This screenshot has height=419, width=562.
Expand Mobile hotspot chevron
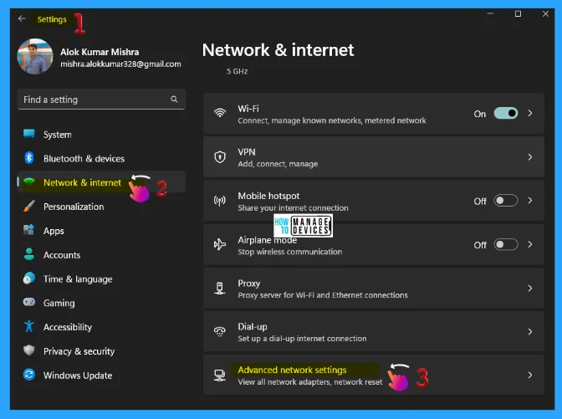pyautogui.click(x=530, y=201)
